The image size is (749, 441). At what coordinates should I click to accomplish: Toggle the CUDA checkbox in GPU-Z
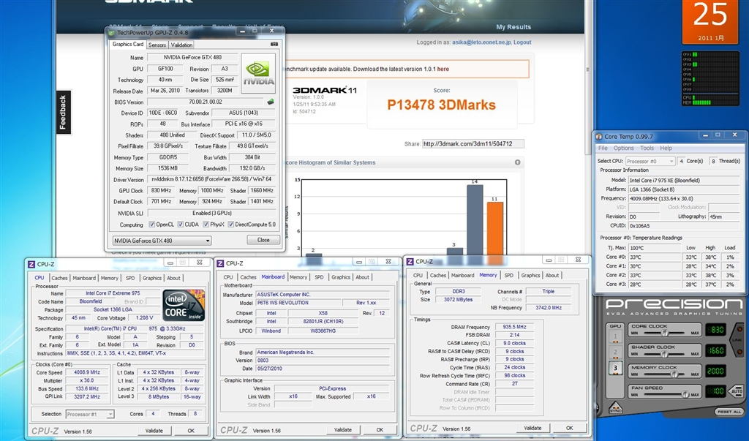point(179,225)
